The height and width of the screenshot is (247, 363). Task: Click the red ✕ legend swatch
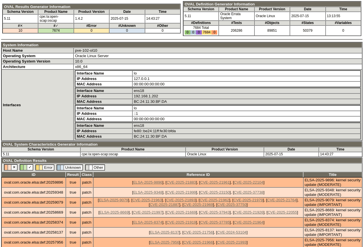11,167
